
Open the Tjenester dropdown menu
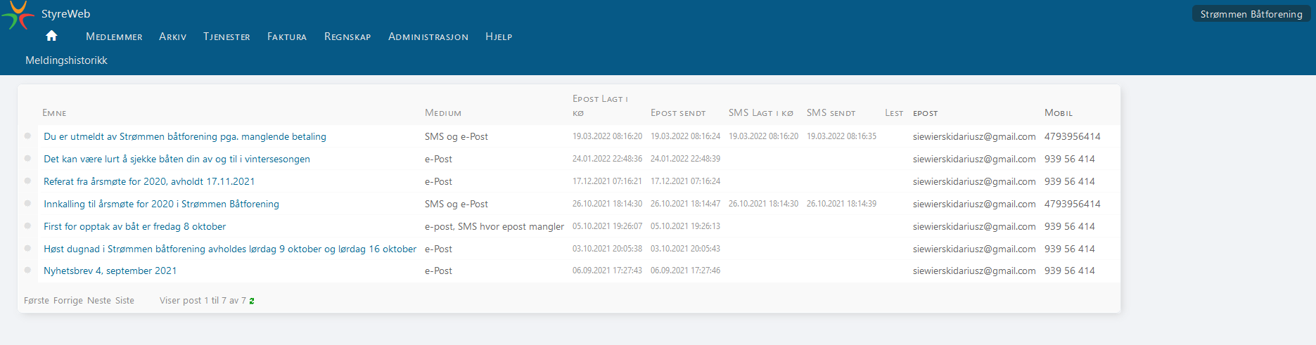coord(226,37)
